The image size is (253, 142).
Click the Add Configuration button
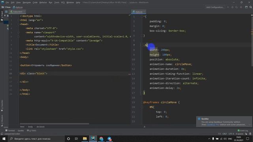[x=215, y=7]
